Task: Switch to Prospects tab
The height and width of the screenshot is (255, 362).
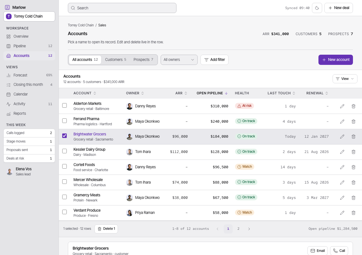Action: pyautogui.click(x=143, y=60)
